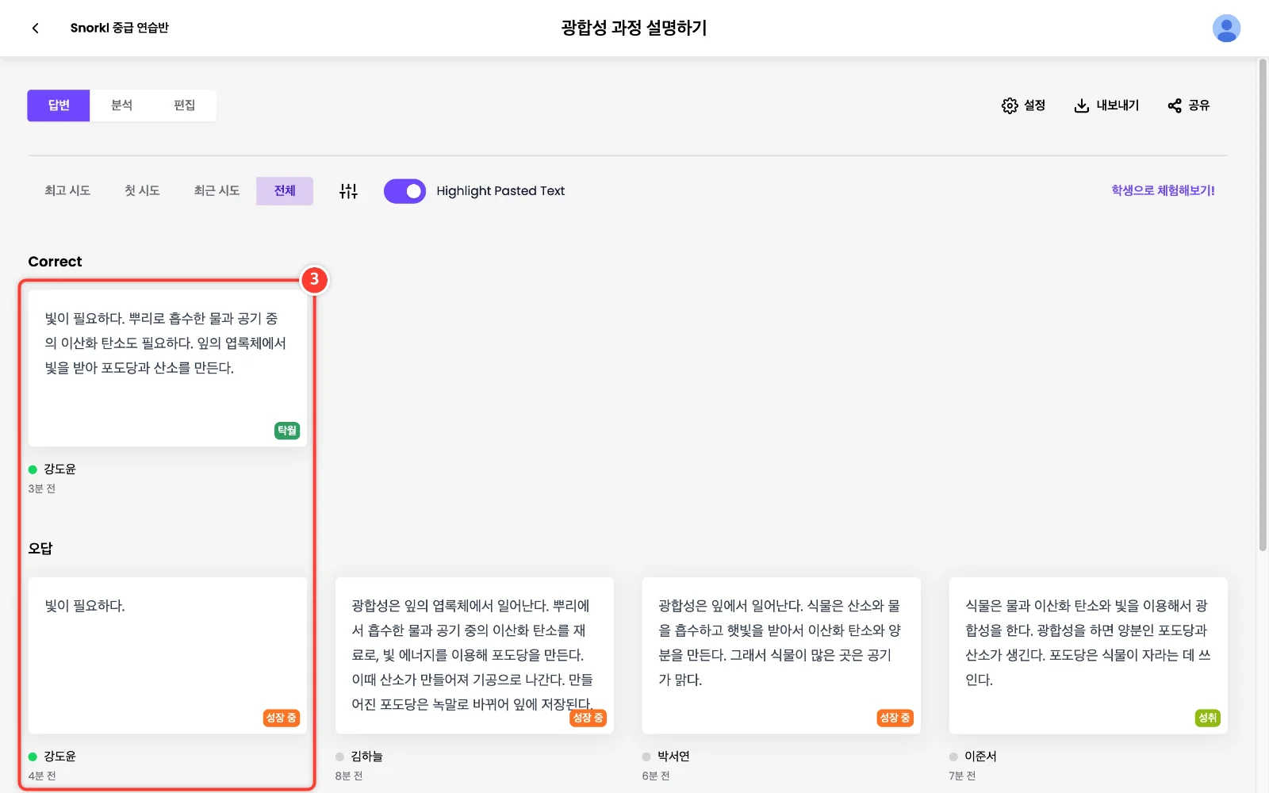Go back using the left arrow icon

point(35,28)
